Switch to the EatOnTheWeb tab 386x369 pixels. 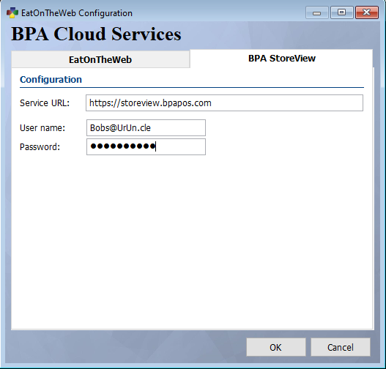pos(100,59)
